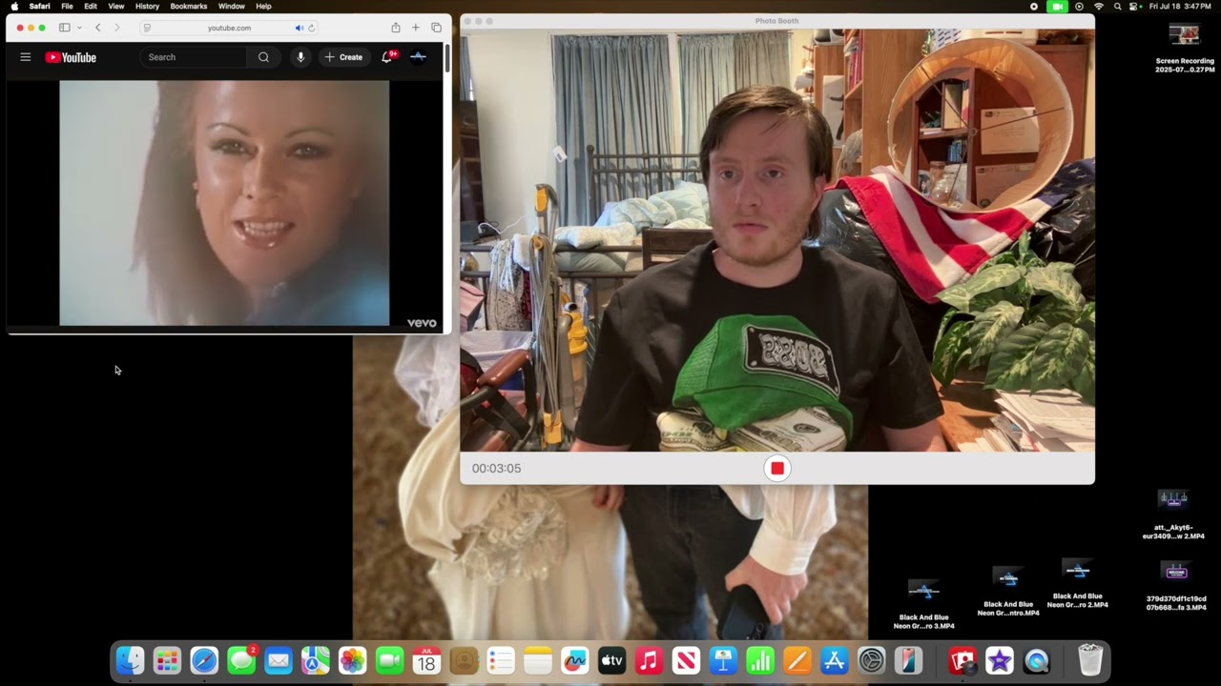
Task: Show Safari tab overview
Action: (x=436, y=28)
